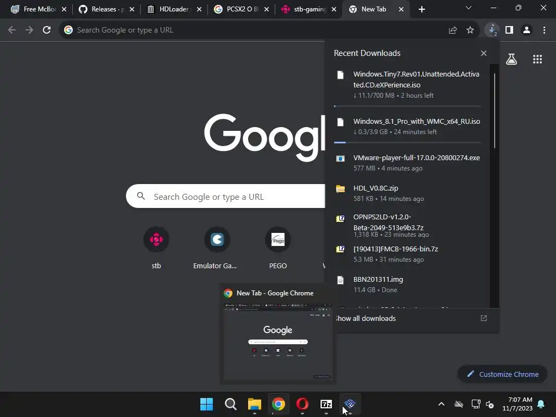The width and height of the screenshot is (556, 417).
Task: Open taskbar Search magnifier
Action: [x=230, y=404]
